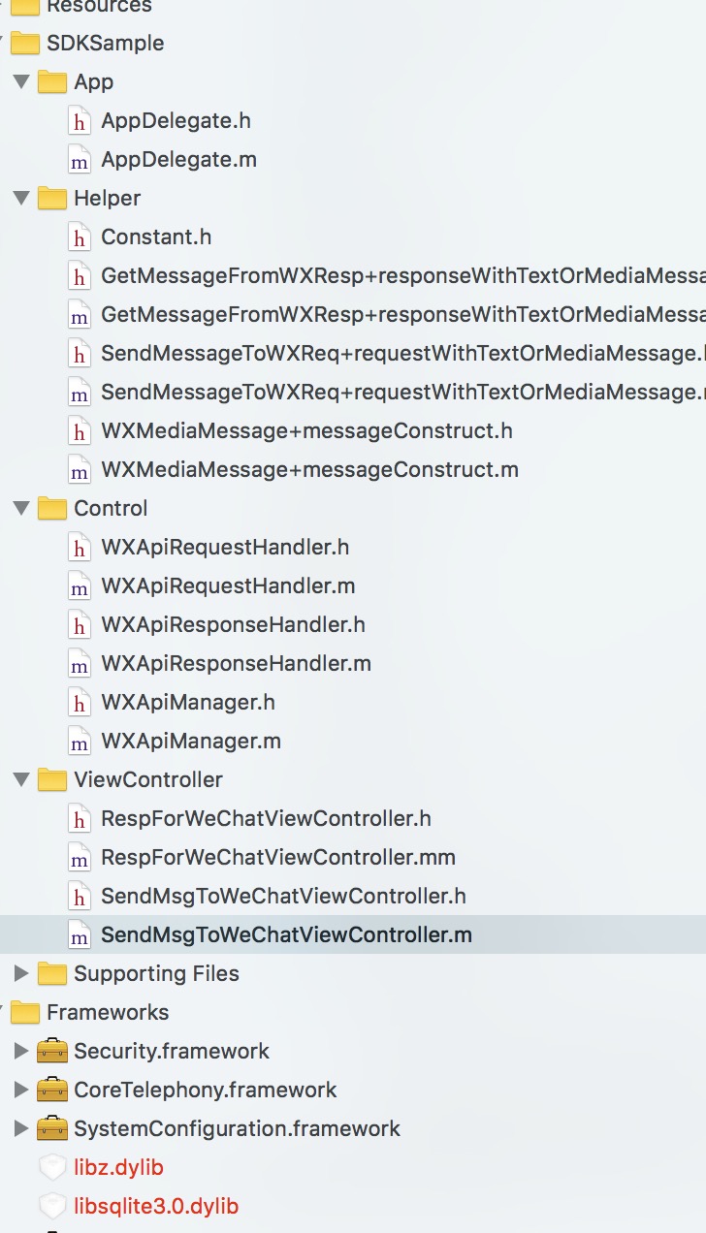Click the source icon of SendMsgToWeChatViewController.m
This screenshot has width=706, height=1233.
(x=80, y=935)
